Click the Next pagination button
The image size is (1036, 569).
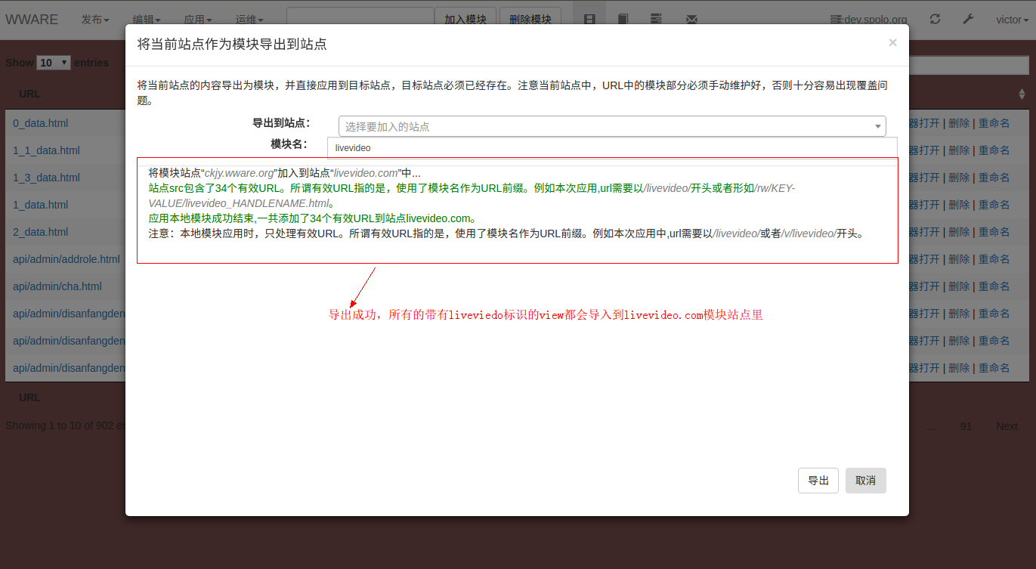click(x=1007, y=426)
